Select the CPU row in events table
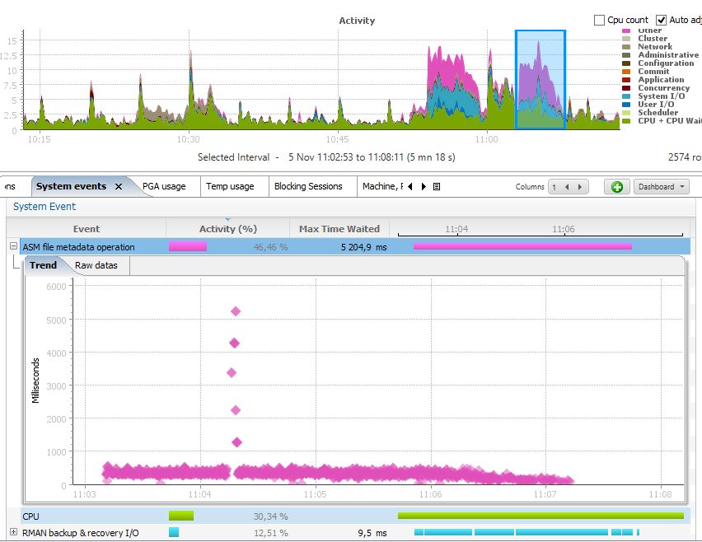The width and height of the screenshot is (702, 542). (82, 516)
